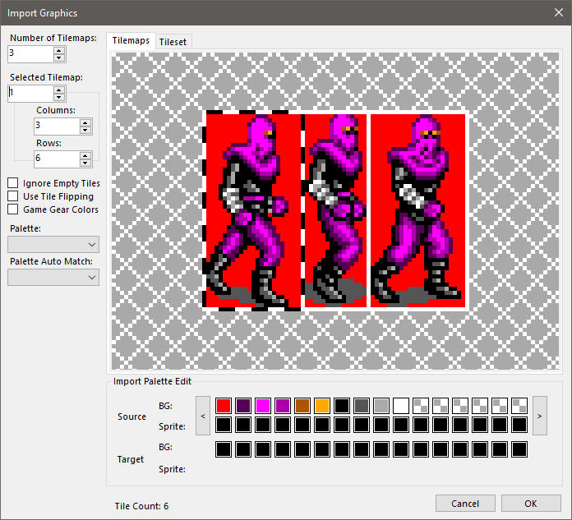Decrease Selected Tilemap with down arrow
The height and width of the screenshot is (520, 572).
point(59,98)
